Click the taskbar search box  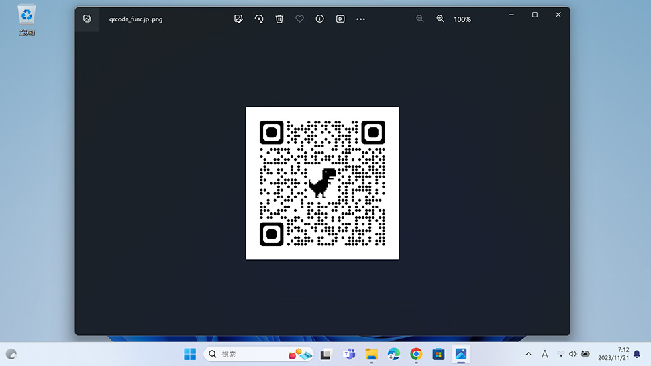pos(258,354)
